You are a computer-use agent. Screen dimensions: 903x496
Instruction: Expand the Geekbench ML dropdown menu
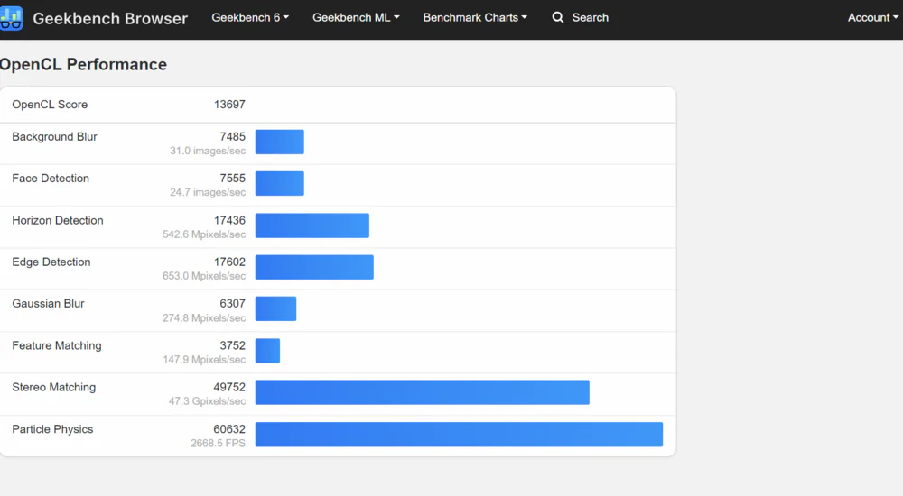click(356, 18)
